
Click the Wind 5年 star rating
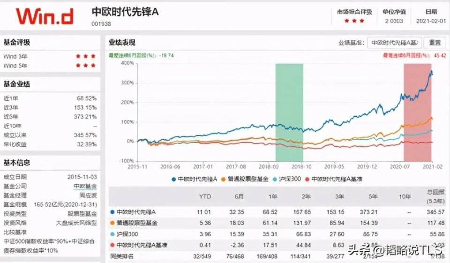click(85, 66)
